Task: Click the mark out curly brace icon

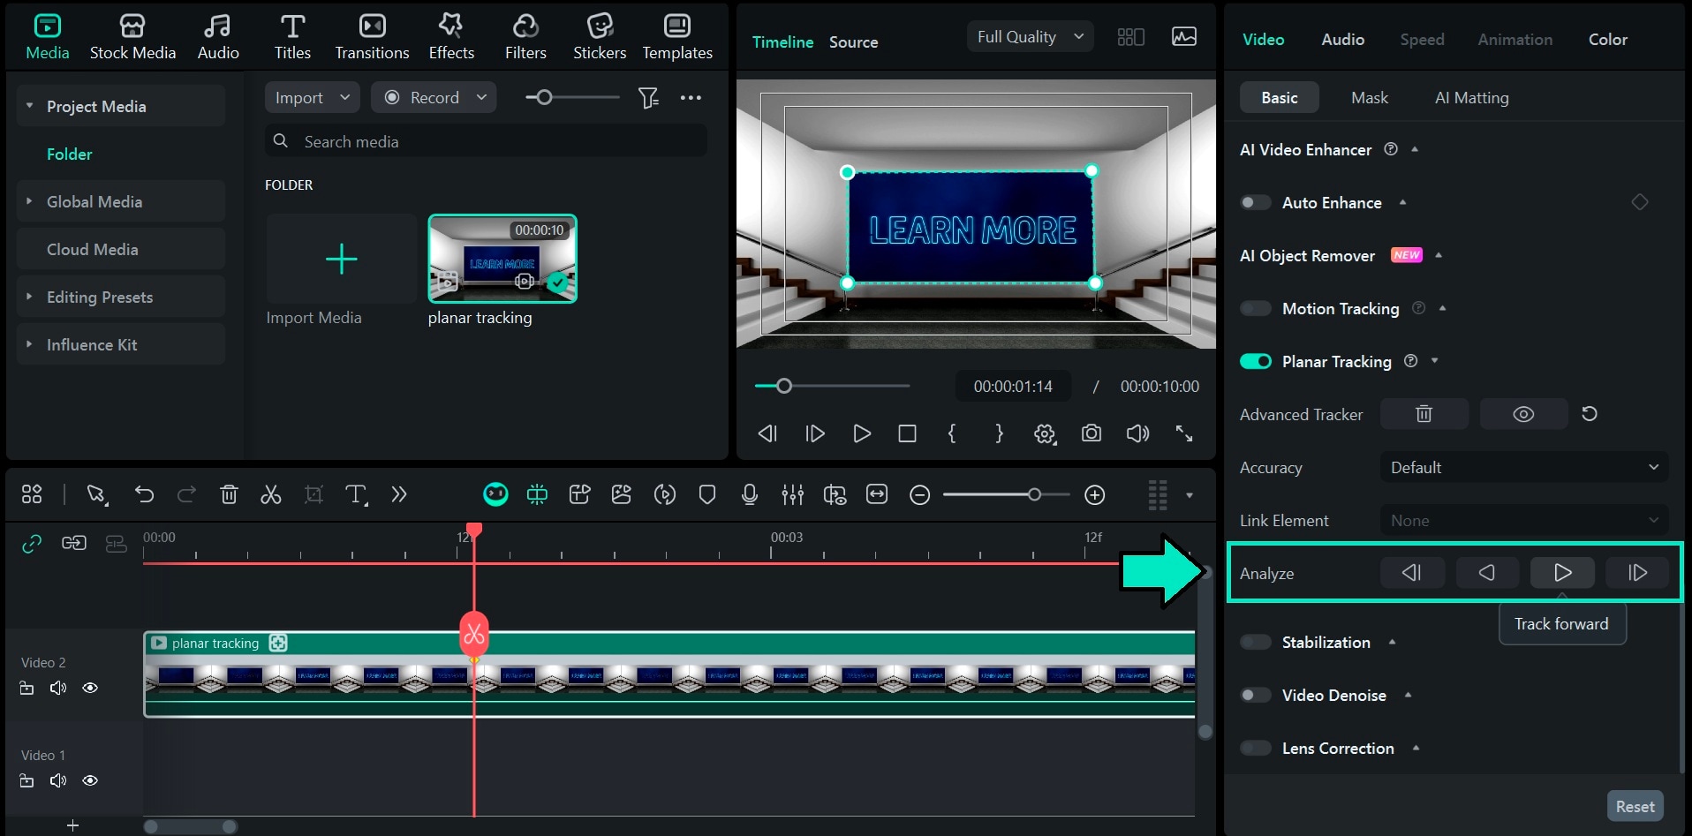Action: coord(999,433)
